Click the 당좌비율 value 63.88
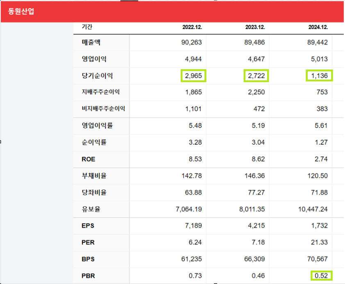345x284 pixels. 193,192
